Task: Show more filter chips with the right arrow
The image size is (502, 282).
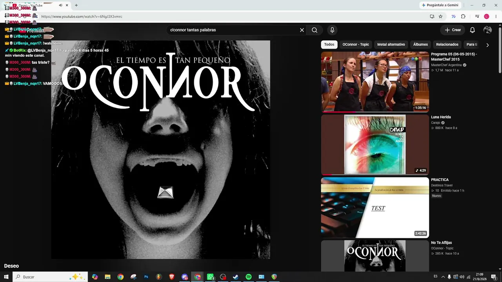Action: (x=487, y=45)
